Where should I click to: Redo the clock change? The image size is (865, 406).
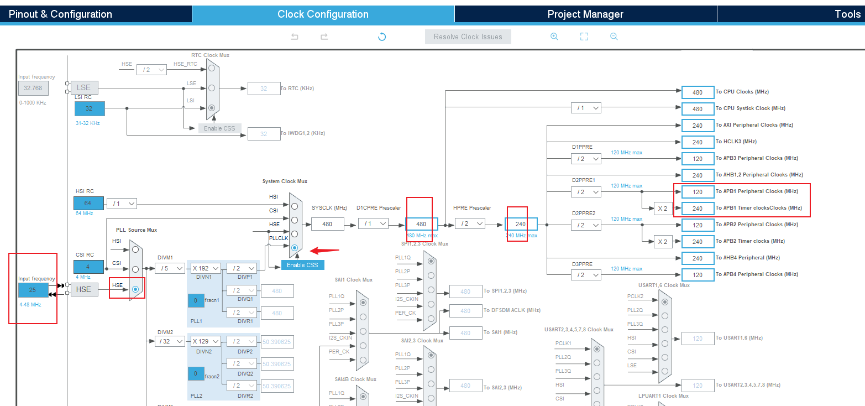tap(324, 37)
